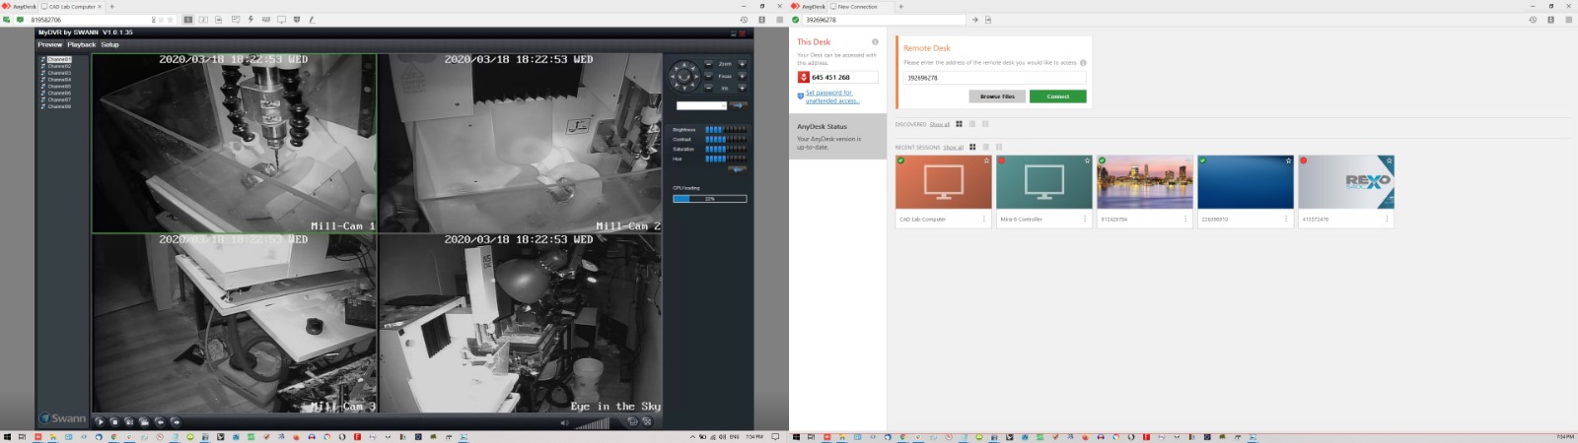Adjust the Contrast slider
Image resolution: width=1578 pixels, height=443 pixels.
726,139
